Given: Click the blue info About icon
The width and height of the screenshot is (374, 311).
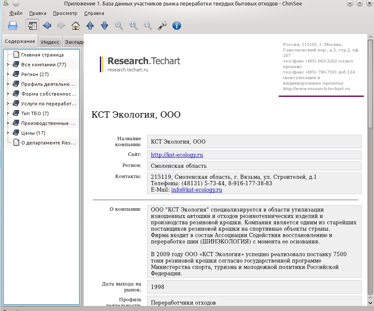Looking at the screenshot, I should (x=177, y=25).
